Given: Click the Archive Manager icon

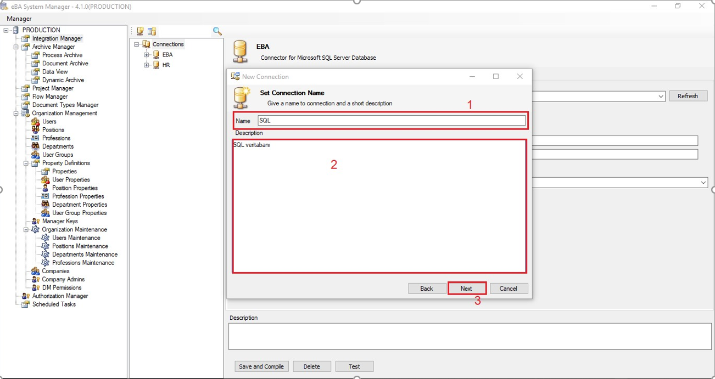Looking at the screenshot, I should click(25, 47).
